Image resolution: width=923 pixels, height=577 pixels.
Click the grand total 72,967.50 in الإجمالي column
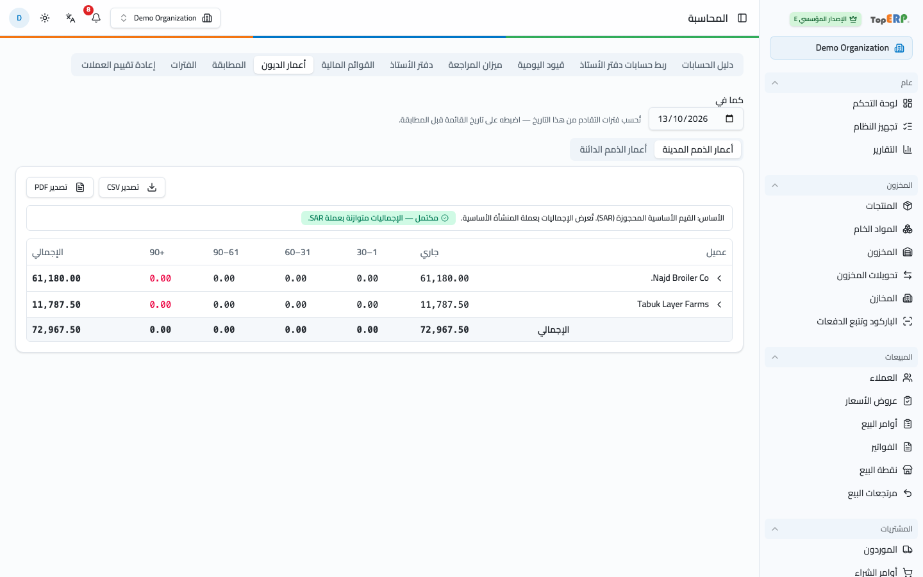(56, 330)
